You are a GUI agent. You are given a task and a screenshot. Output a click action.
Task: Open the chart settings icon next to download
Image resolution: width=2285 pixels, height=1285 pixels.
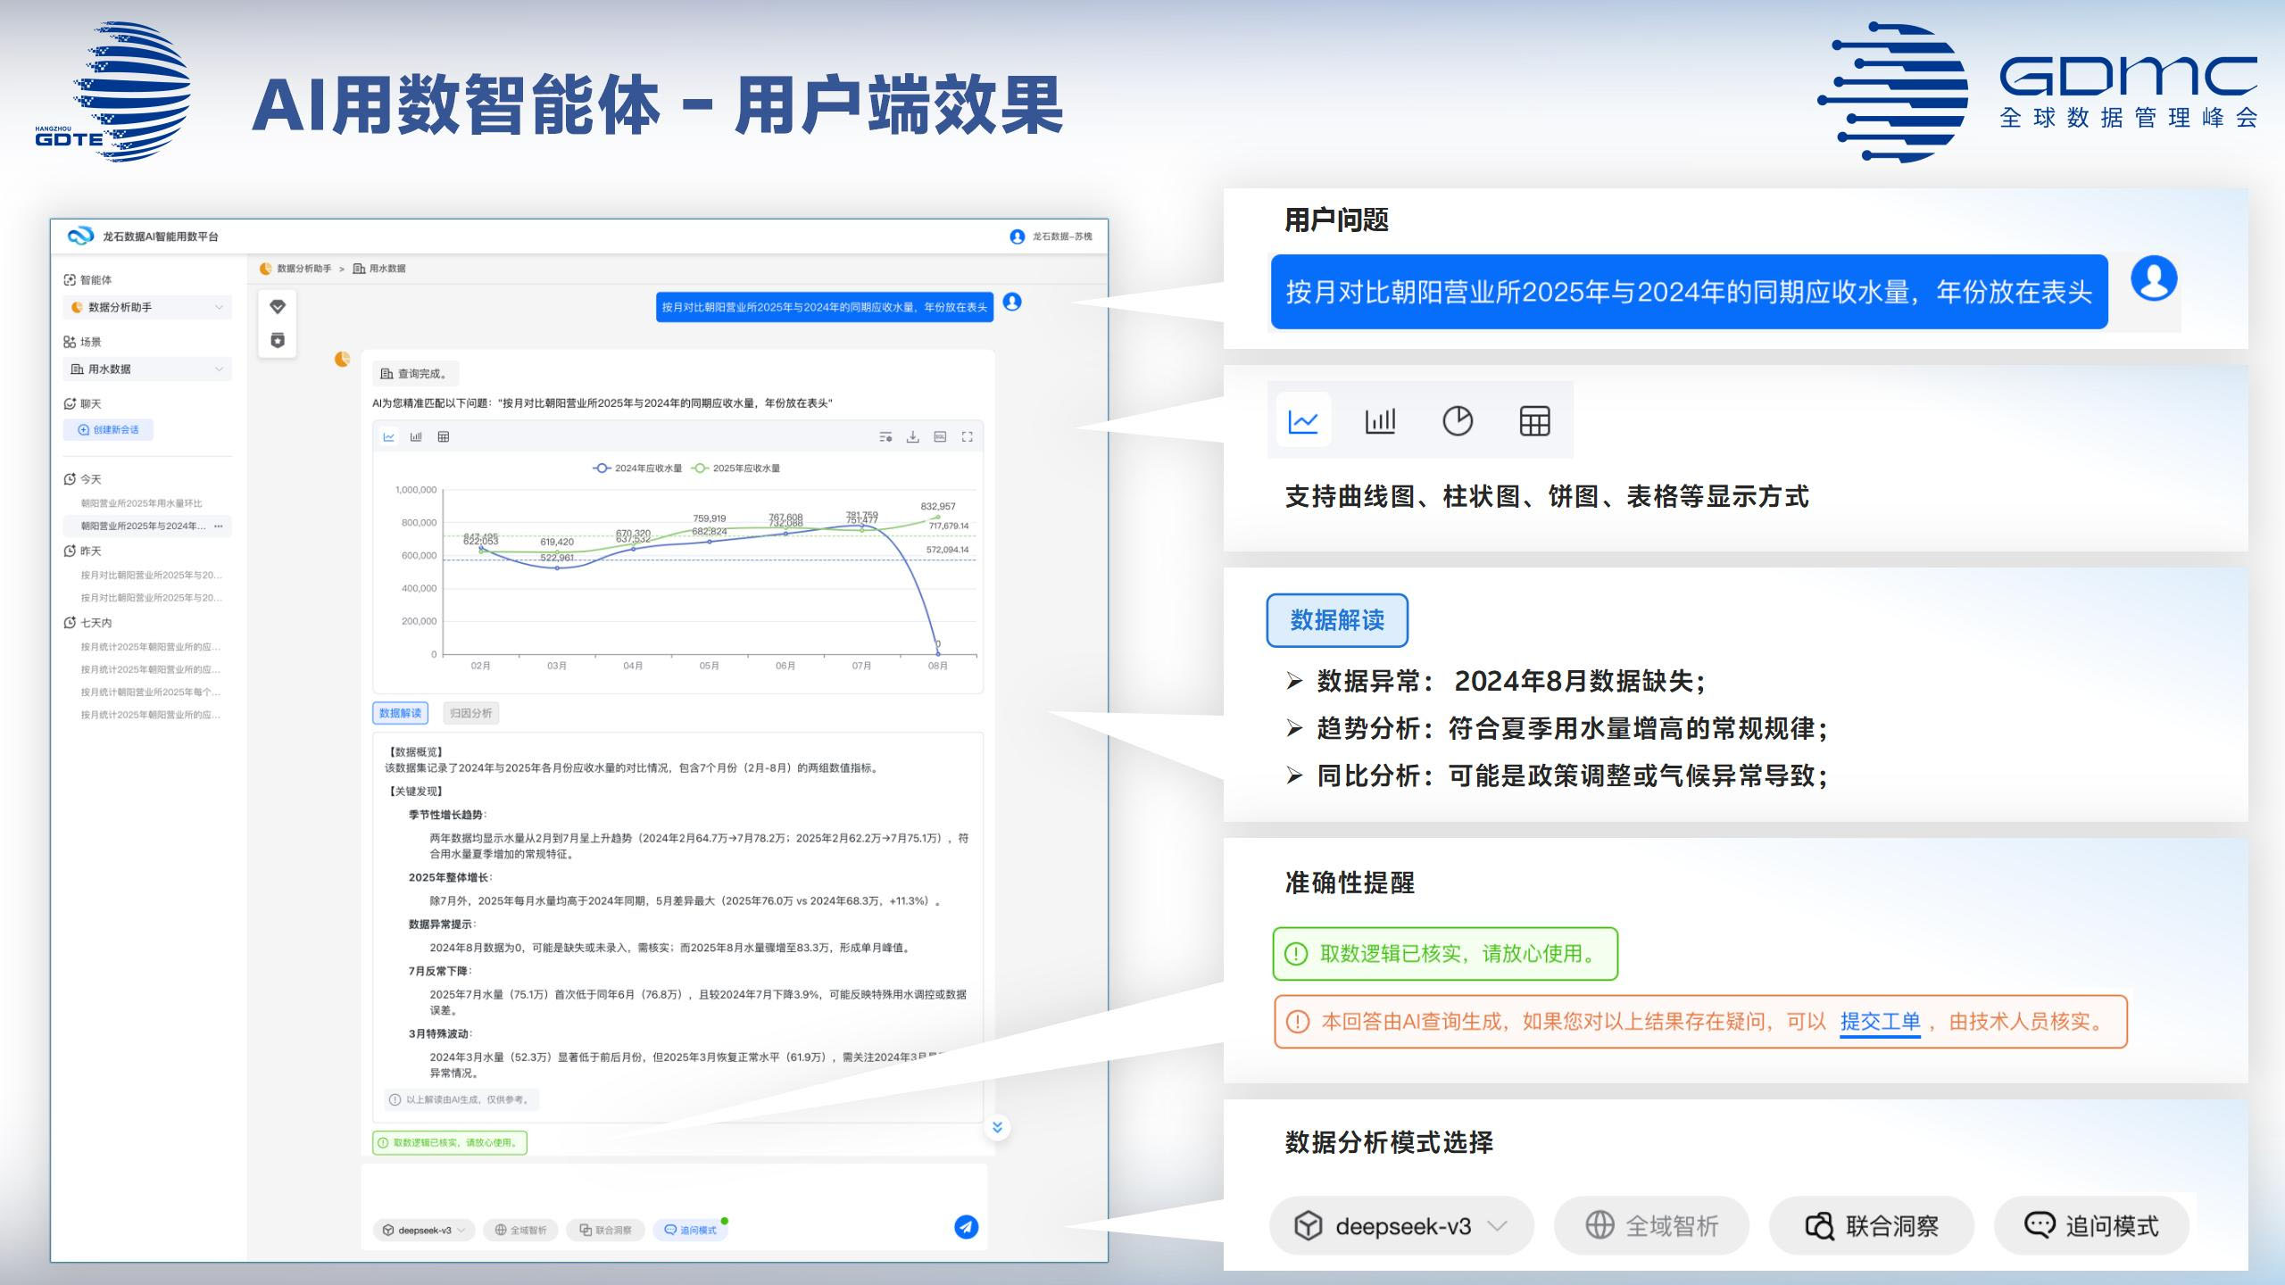(x=885, y=436)
